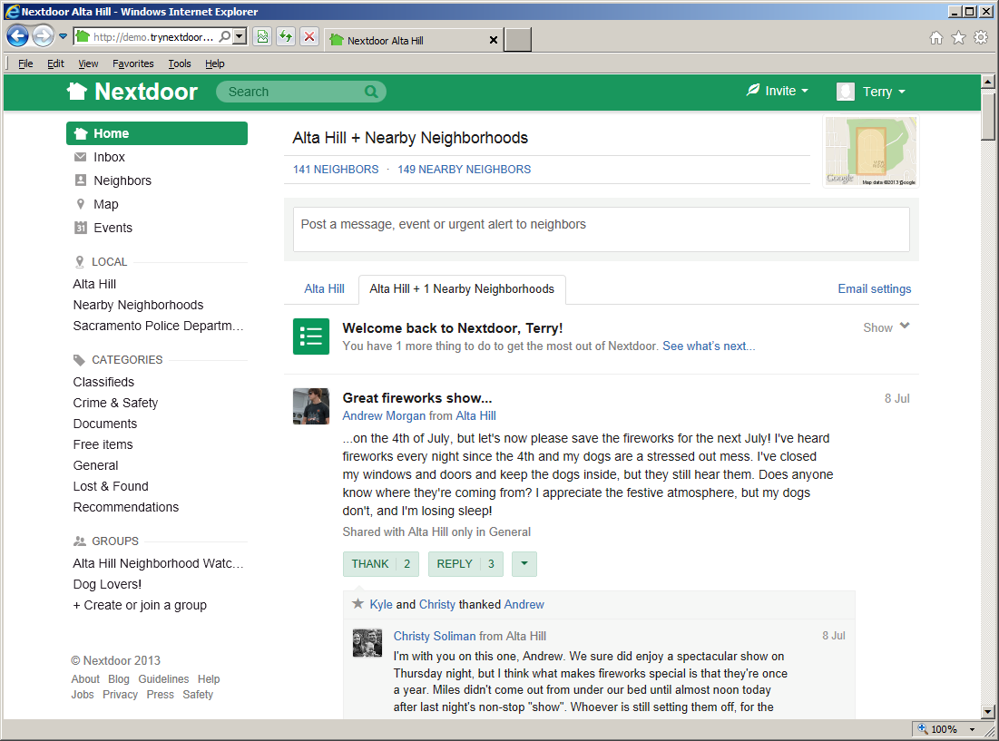Open Inbox via envelope icon
Image resolution: width=999 pixels, height=741 pixels.
pos(80,157)
